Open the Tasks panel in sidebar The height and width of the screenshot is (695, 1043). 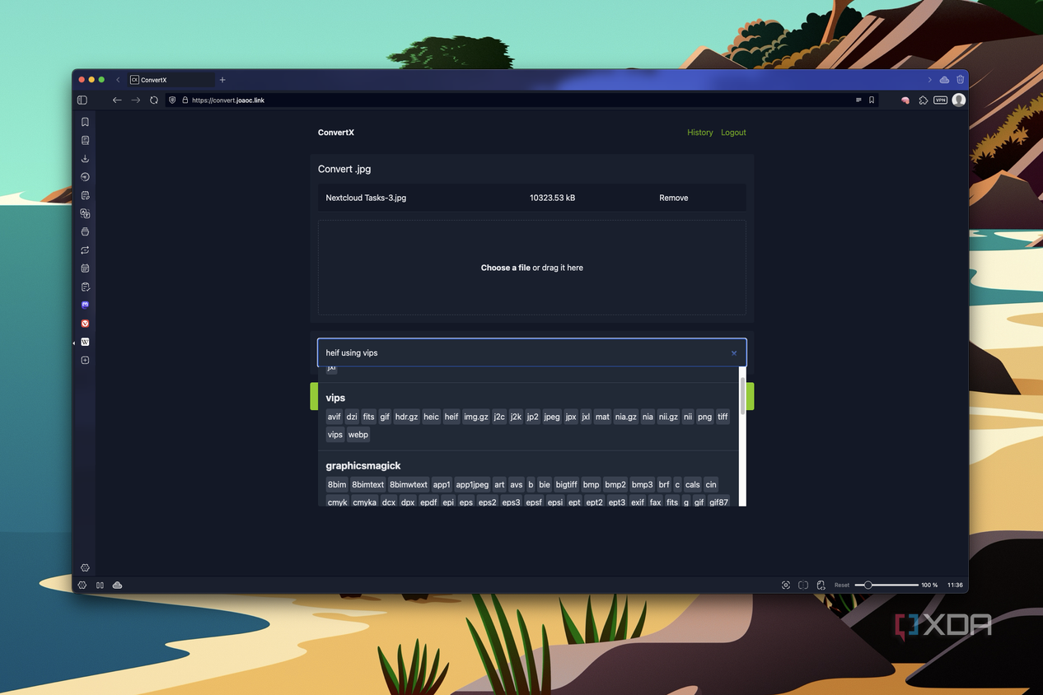[85, 287]
